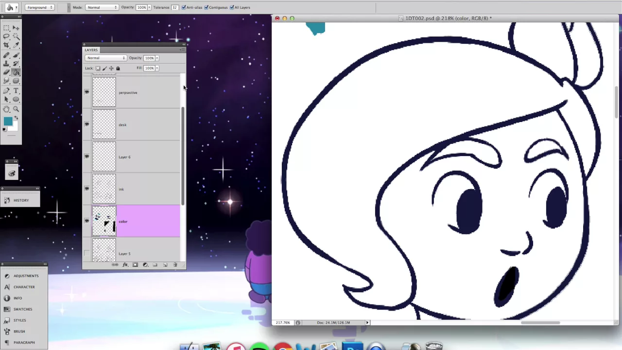622x350 pixels.
Task: Reset default foreground and background colors
Action: pos(4,129)
